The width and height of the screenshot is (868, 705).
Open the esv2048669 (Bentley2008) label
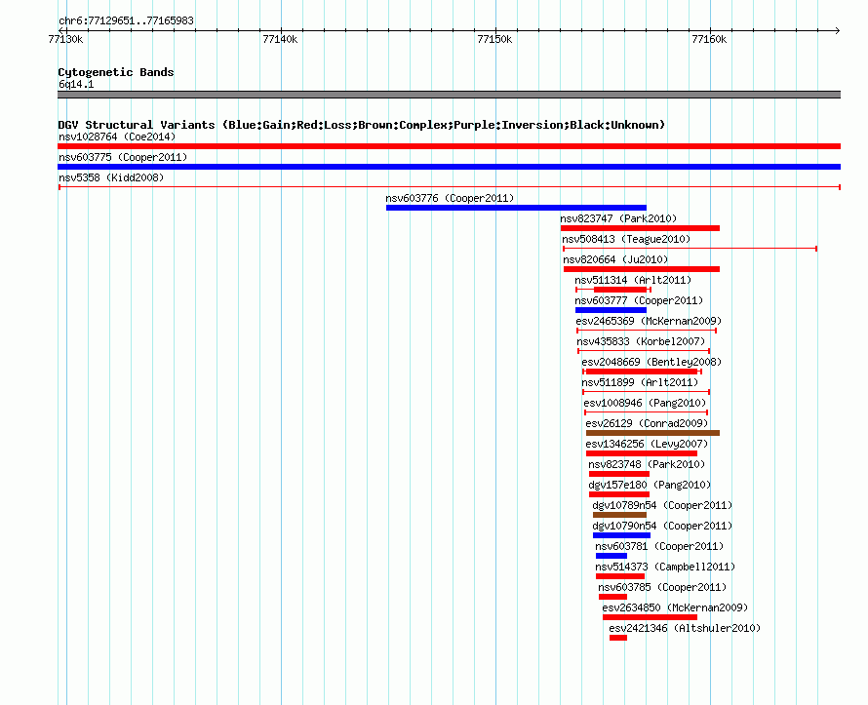click(x=651, y=362)
